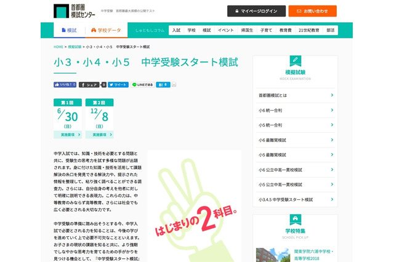Click chevron next to 小3.4.5 中学受験スタート模試
The width and height of the screenshot is (394, 262).
coord(332,199)
